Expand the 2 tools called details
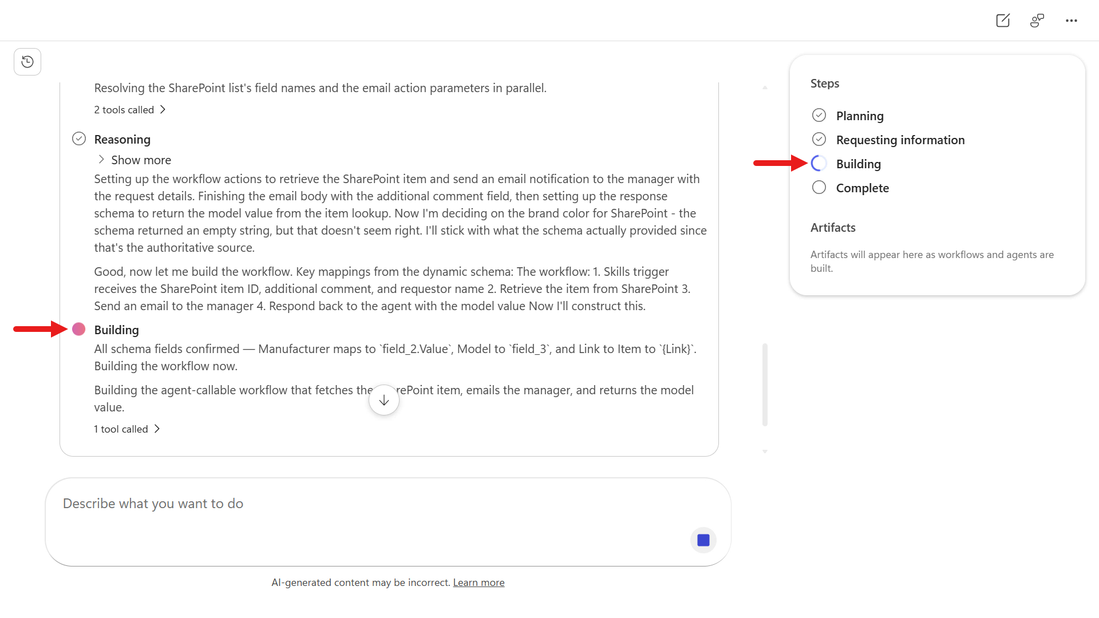 point(130,109)
